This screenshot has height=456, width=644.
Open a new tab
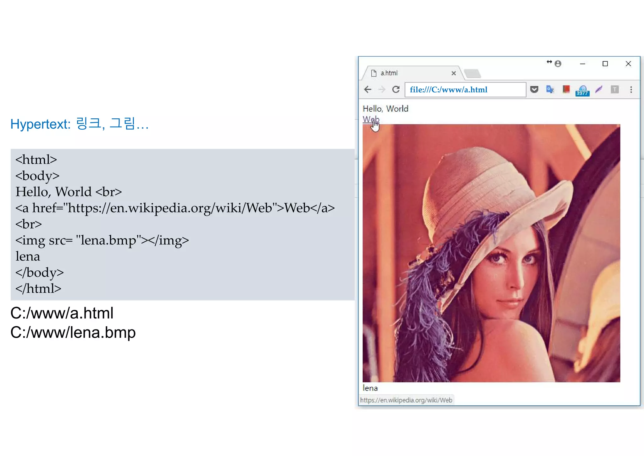(x=472, y=74)
